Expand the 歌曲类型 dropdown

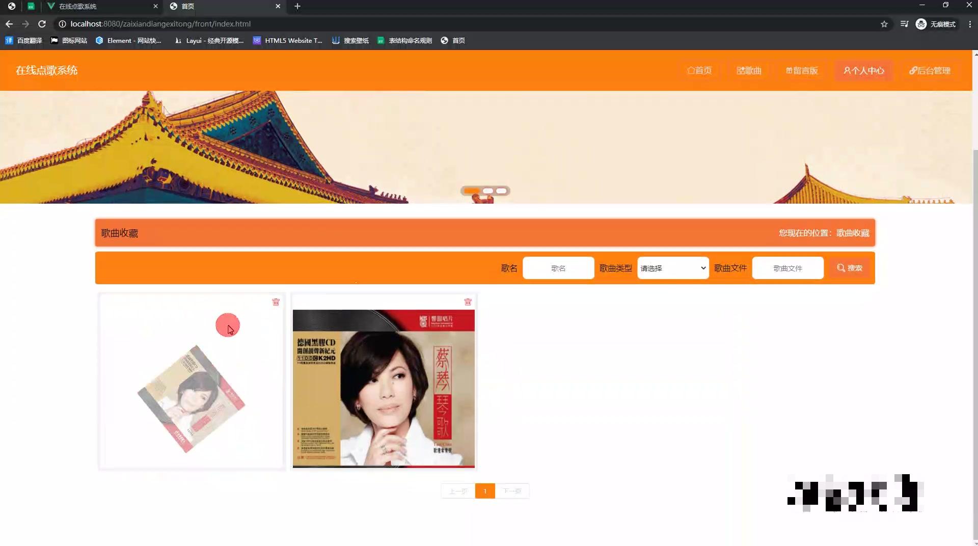point(673,268)
